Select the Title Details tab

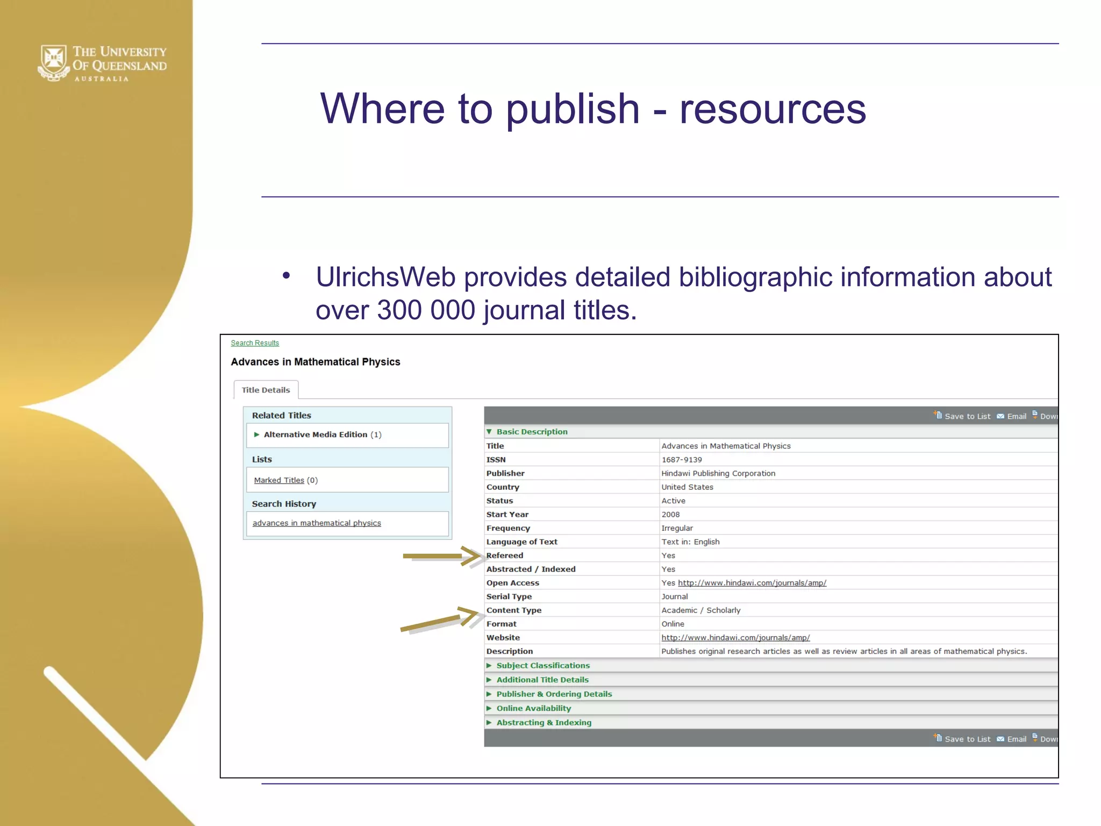click(266, 390)
